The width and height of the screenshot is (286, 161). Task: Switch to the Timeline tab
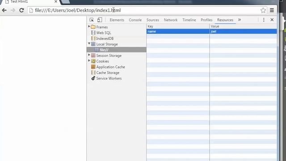(x=189, y=20)
